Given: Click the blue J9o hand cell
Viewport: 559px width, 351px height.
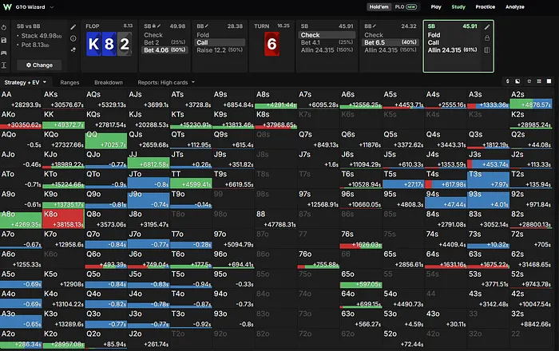Looking at the screenshot, I should 149,199.
